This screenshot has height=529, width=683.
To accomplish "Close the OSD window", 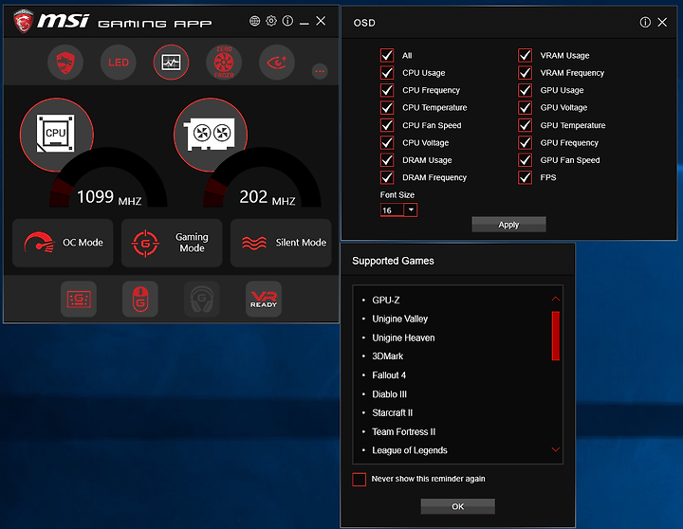I will [x=662, y=22].
